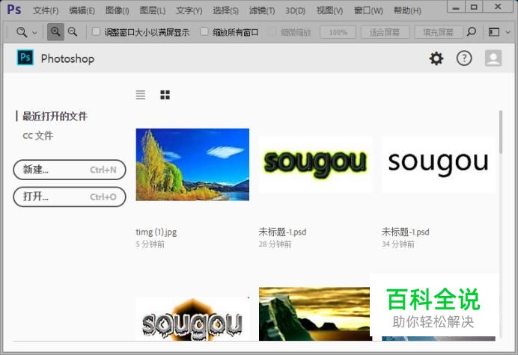Click the 34 分钟前 timestamp
Viewport: 518px width, 355px height.
coord(398,244)
